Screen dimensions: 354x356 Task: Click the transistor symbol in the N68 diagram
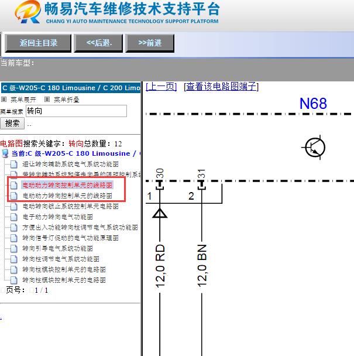tap(315, 146)
